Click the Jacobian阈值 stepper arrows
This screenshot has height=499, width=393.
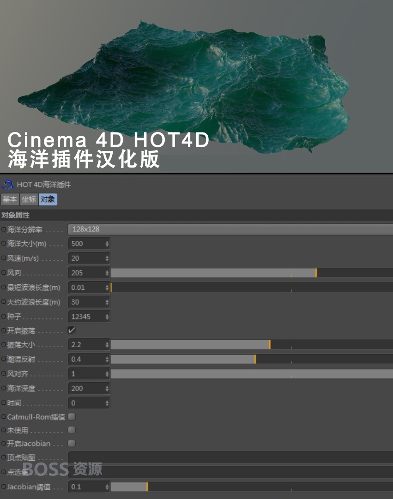[107, 487]
